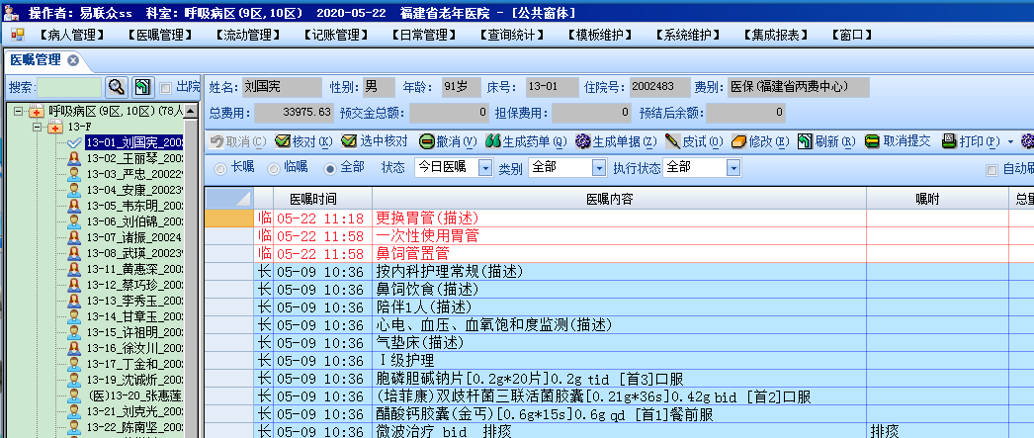Click the 医嘱内容 column header
The height and width of the screenshot is (438, 1034).
(619, 199)
